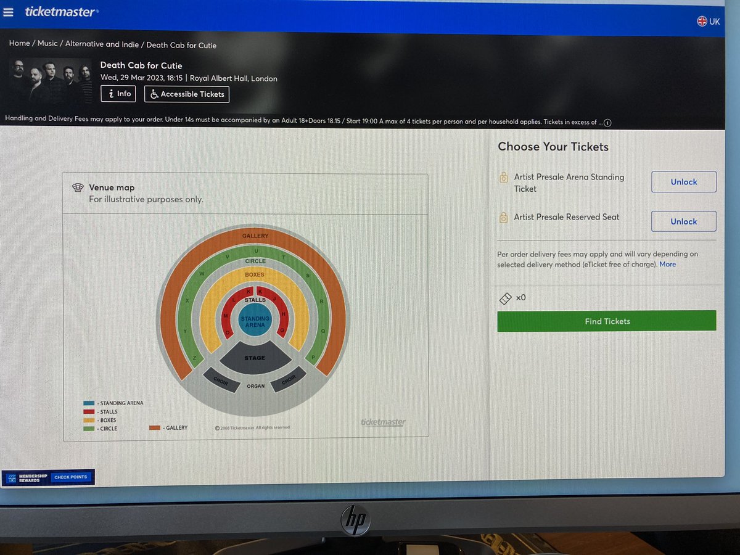Click the ticketmaster logo
740x555 pixels.
[62, 12]
